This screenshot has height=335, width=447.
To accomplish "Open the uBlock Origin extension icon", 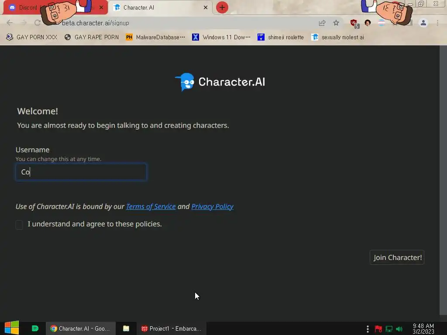I will pyautogui.click(x=354, y=23).
